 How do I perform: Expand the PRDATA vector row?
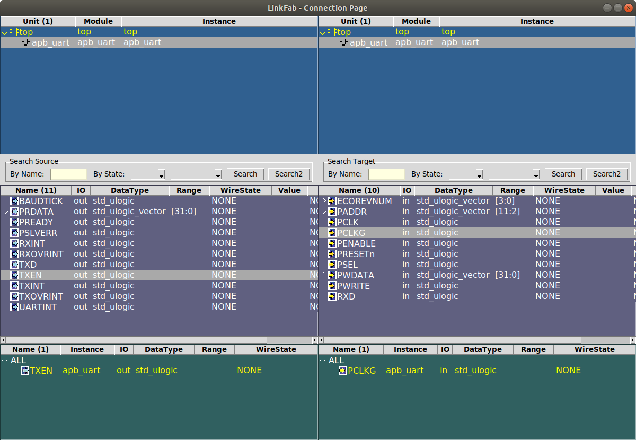pyautogui.click(x=6, y=212)
